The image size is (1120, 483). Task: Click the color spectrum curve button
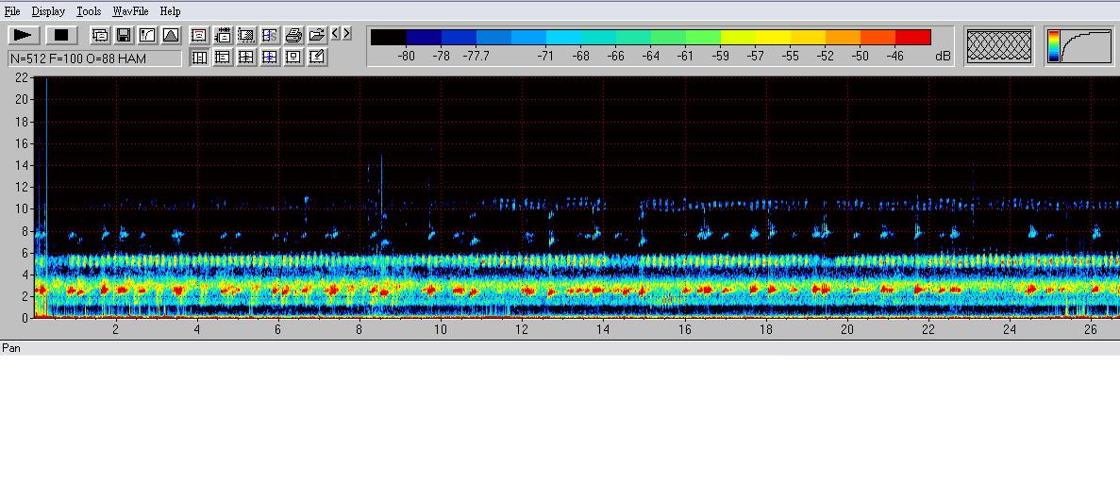coord(1078,46)
